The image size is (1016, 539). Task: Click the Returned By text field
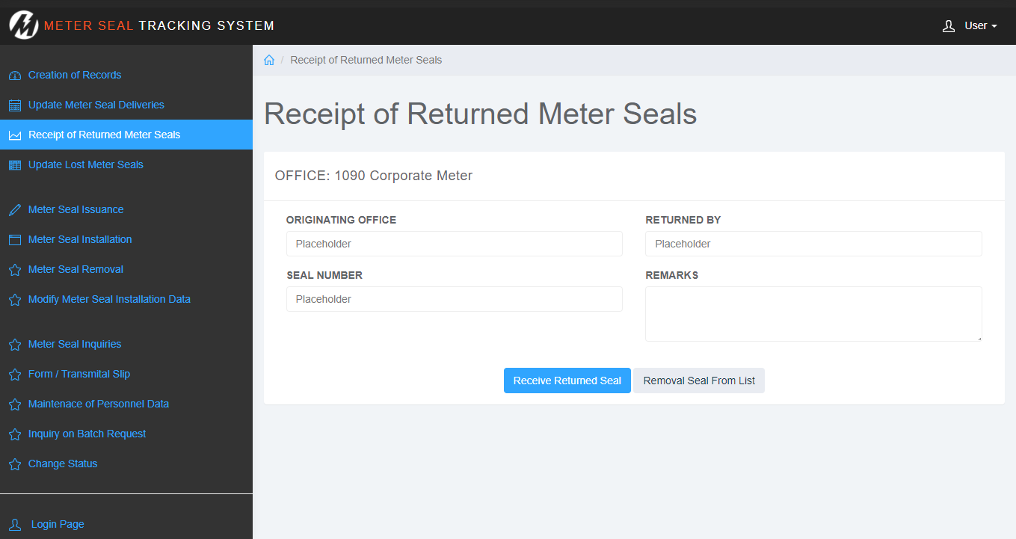[x=813, y=244]
